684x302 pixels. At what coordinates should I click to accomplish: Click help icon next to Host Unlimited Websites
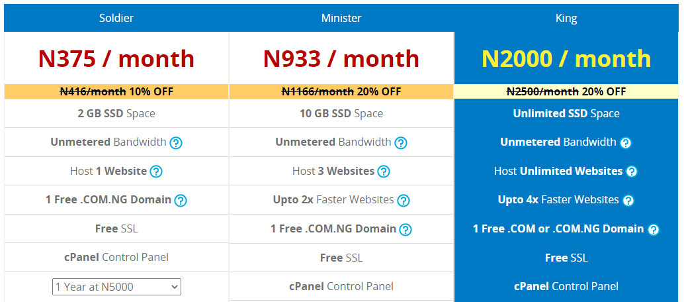pyautogui.click(x=632, y=172)
